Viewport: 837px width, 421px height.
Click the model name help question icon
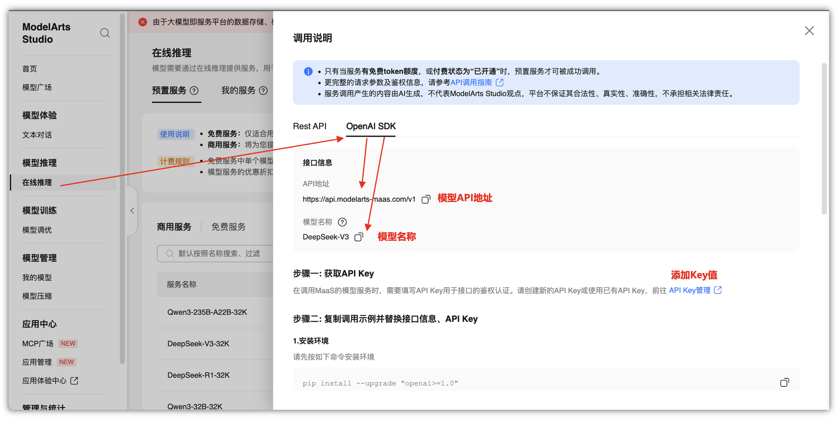342,222
